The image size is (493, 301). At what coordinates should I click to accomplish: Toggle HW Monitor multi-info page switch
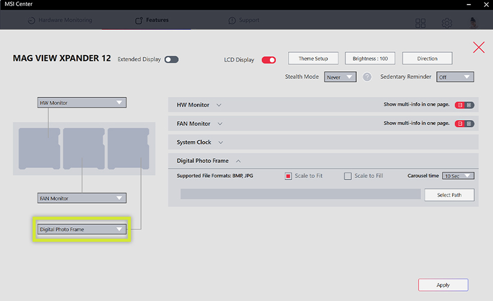pos(464,105)
